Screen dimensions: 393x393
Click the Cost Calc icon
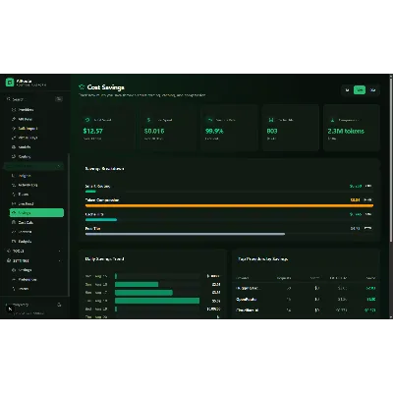[x=14, y=222]
